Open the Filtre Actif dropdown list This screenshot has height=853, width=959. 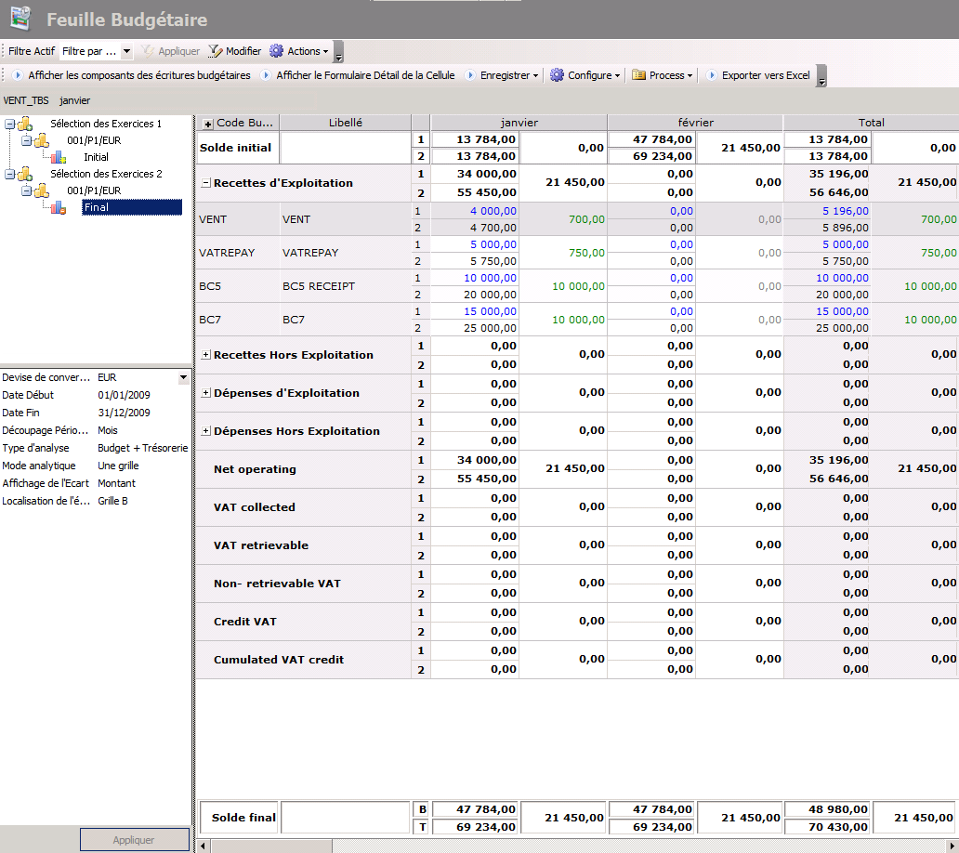click(126, 51)
